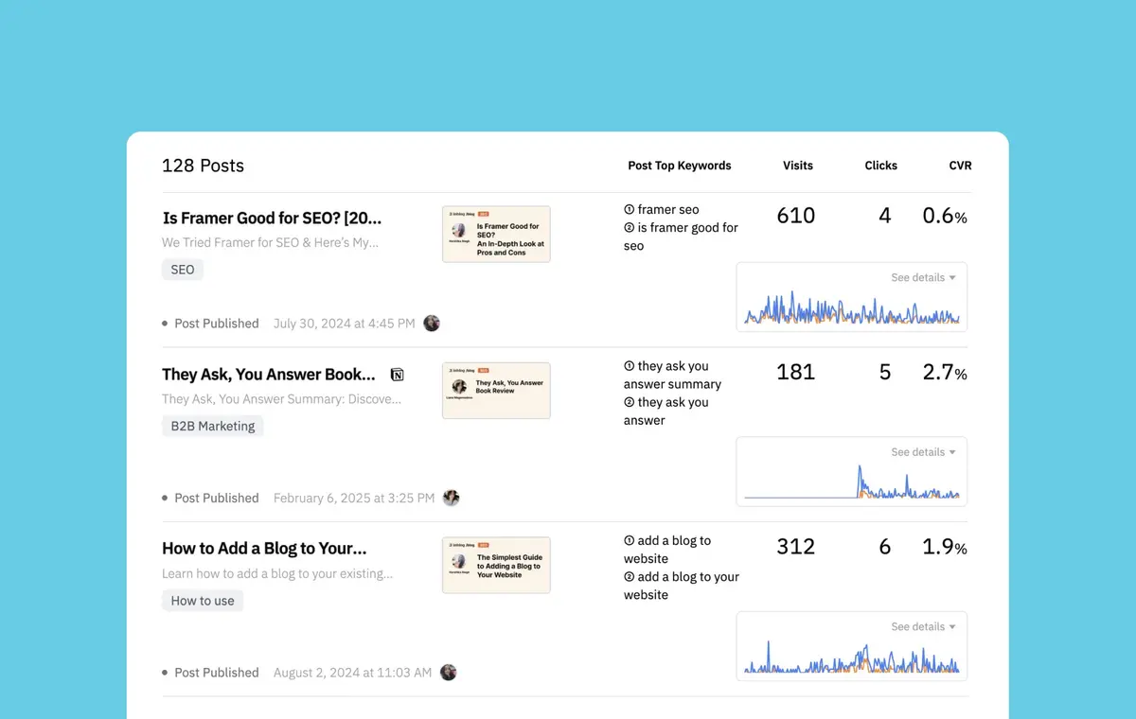Click author avatar on the Framer SEO post

click(x=432, y=324)
